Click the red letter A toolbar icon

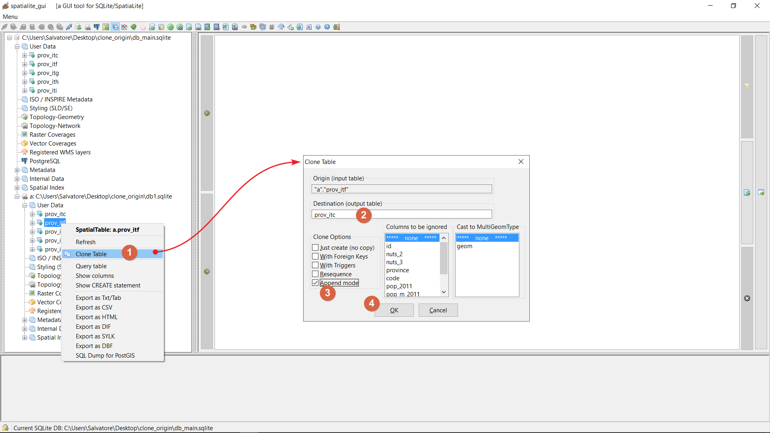[x=309, y=27]
